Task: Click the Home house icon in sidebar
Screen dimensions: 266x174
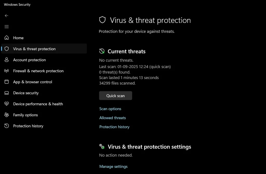Action: click(x=6, y=38)
